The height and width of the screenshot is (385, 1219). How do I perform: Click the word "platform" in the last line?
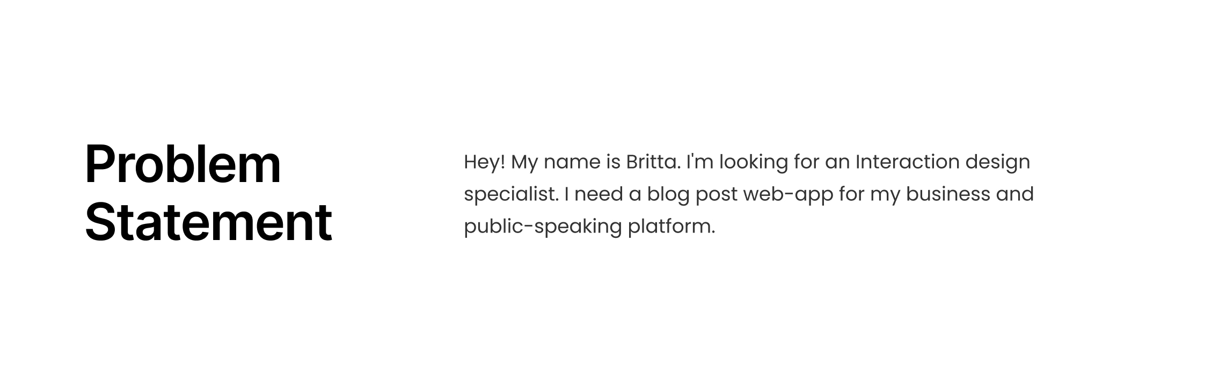pos(671,227)
